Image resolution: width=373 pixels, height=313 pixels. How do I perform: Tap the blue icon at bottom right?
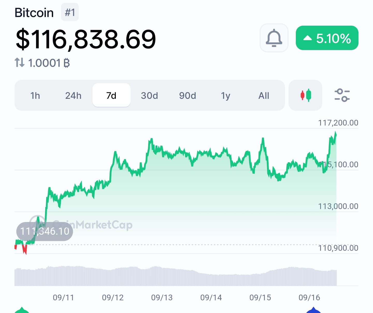click(x=313, y=310)
